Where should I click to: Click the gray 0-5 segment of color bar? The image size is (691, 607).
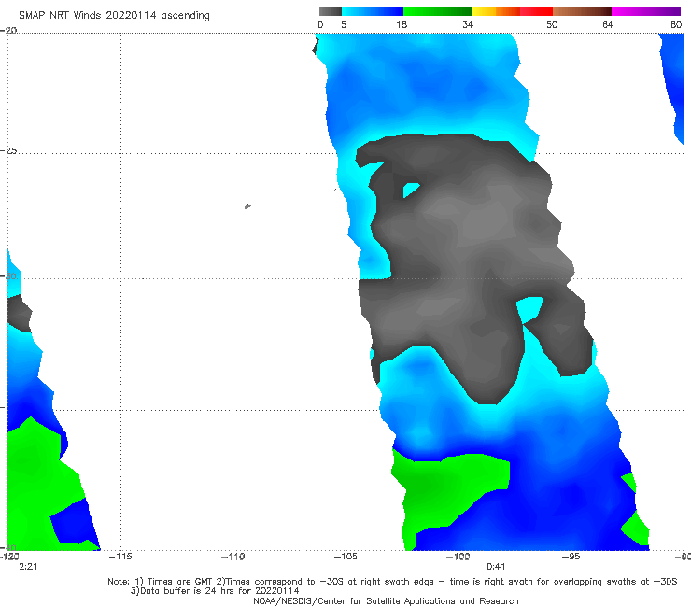330,11
